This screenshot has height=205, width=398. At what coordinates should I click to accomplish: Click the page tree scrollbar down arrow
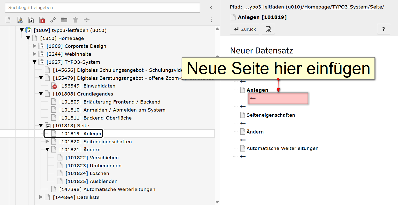click(217, 202)
